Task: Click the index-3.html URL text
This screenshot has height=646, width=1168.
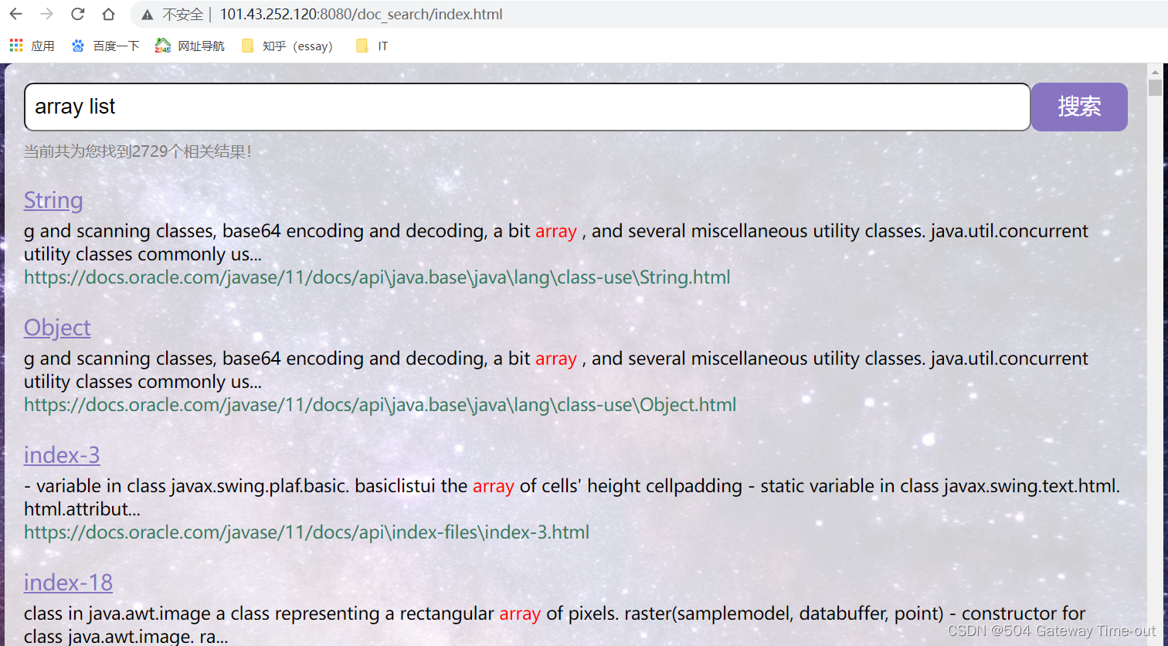Action: 307,532
